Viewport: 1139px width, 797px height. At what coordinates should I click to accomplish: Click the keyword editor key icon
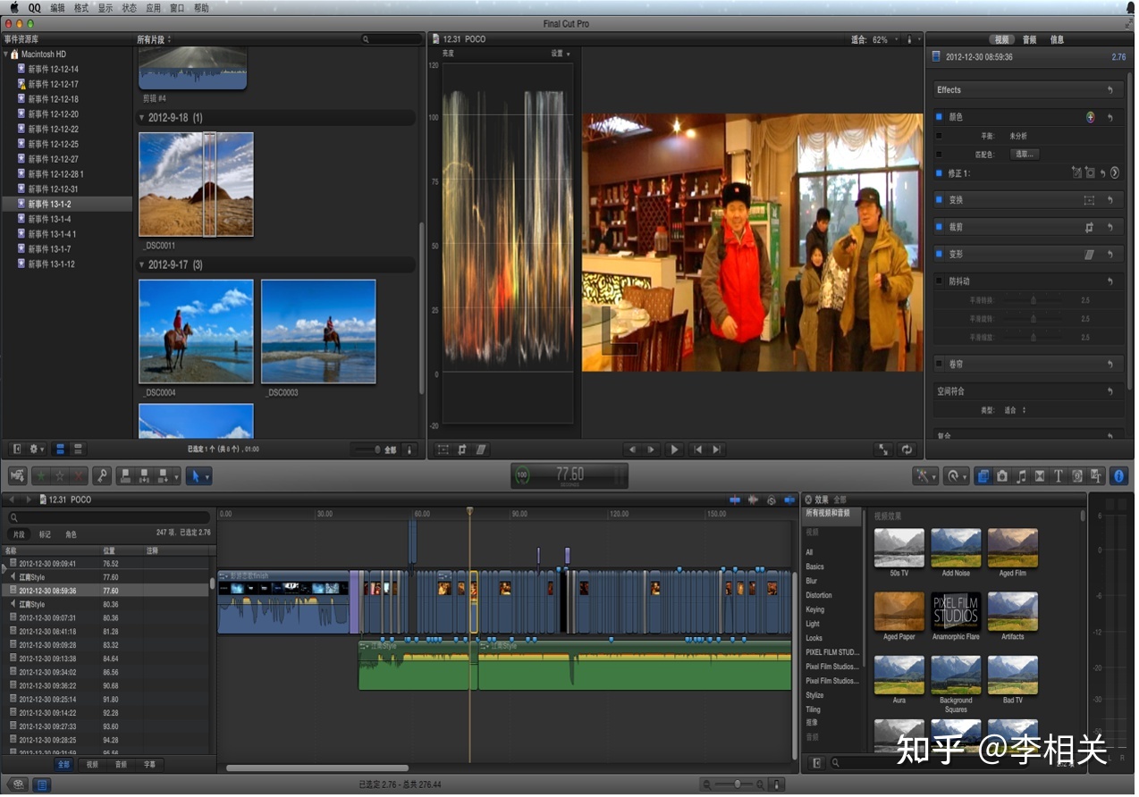click(x=102, y=476)
